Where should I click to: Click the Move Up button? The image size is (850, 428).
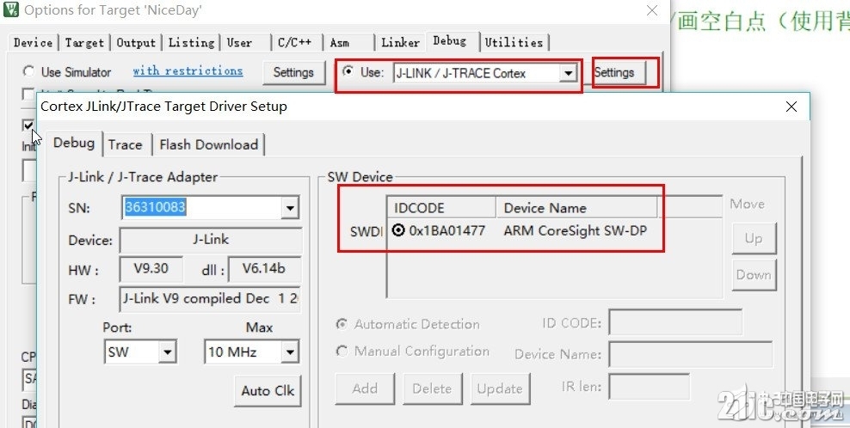click(754, 238)
